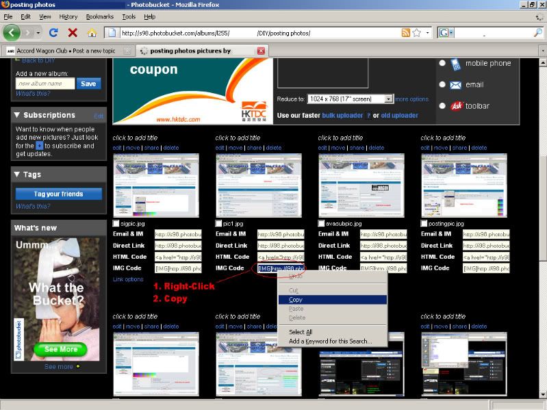
Task: Click the Save album button
Action: coord(88,84)
